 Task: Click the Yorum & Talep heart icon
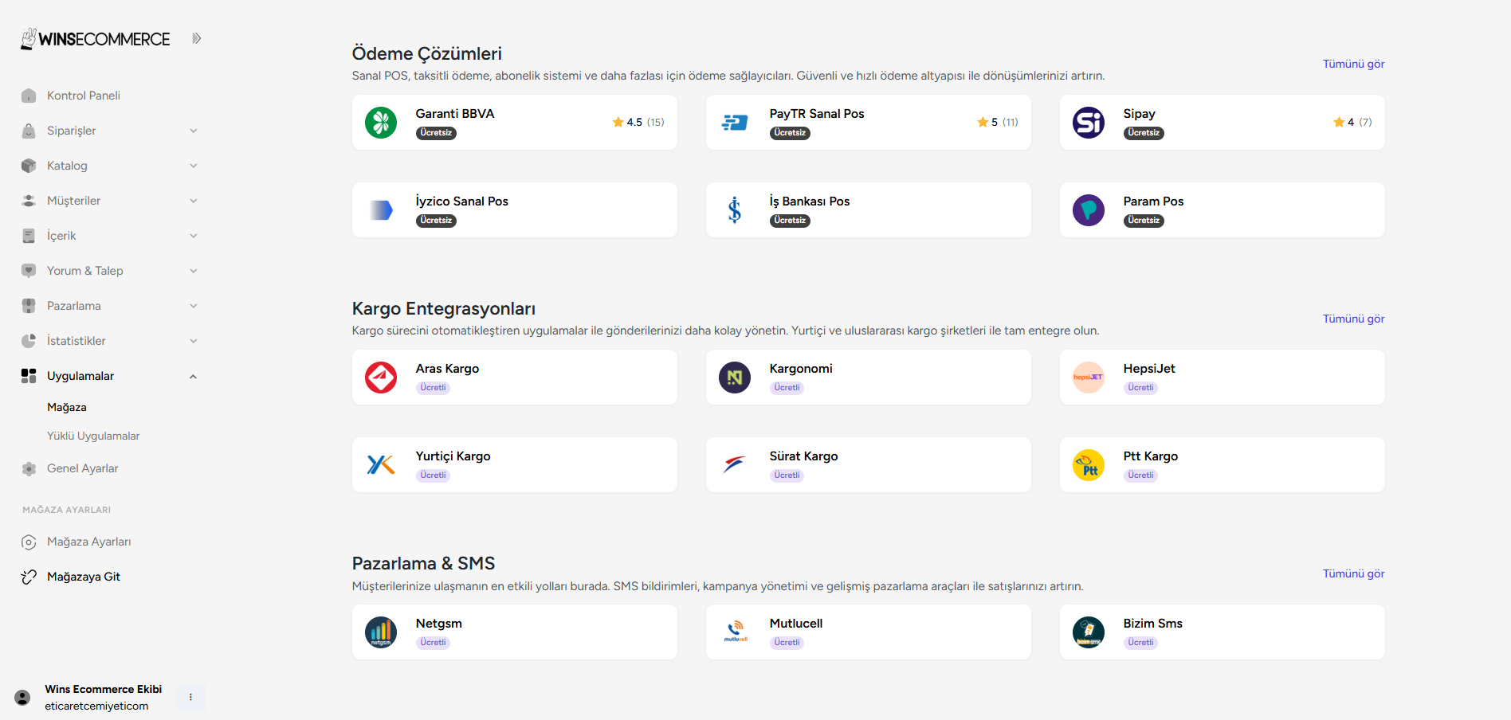29,271
